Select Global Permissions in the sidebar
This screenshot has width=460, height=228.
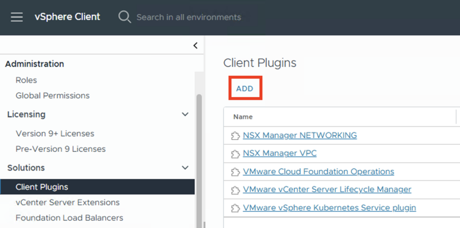click(53, 95)
